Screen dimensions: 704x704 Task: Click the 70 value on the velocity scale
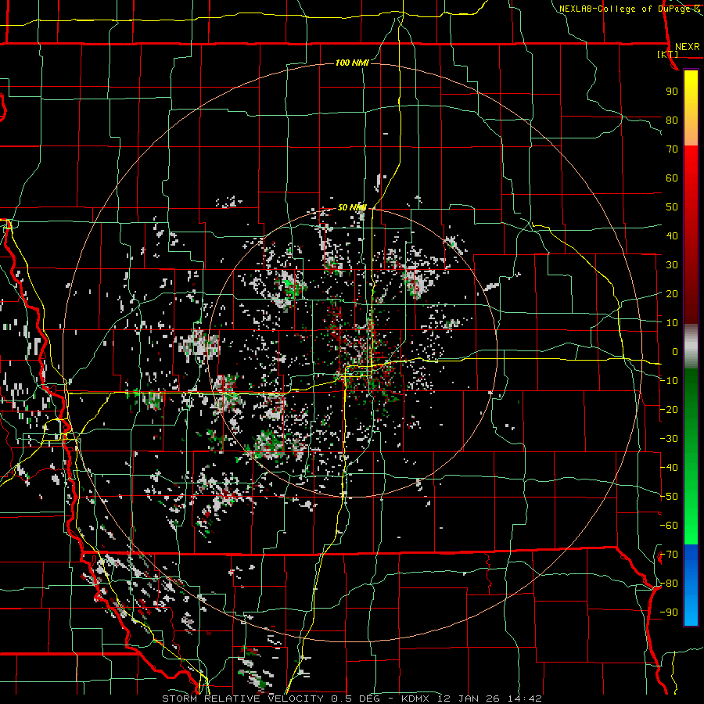tap(672, 149)
